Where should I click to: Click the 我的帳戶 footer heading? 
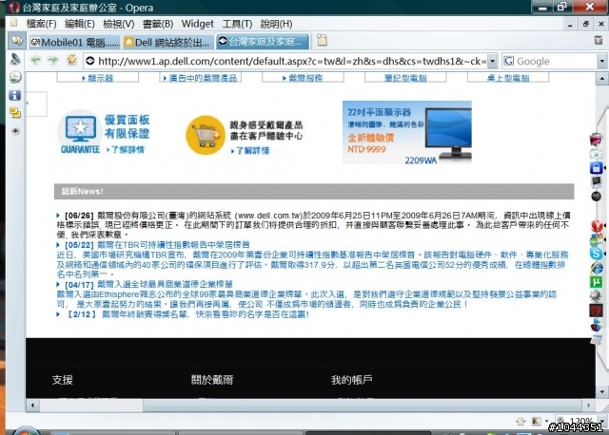click(352, 380)
